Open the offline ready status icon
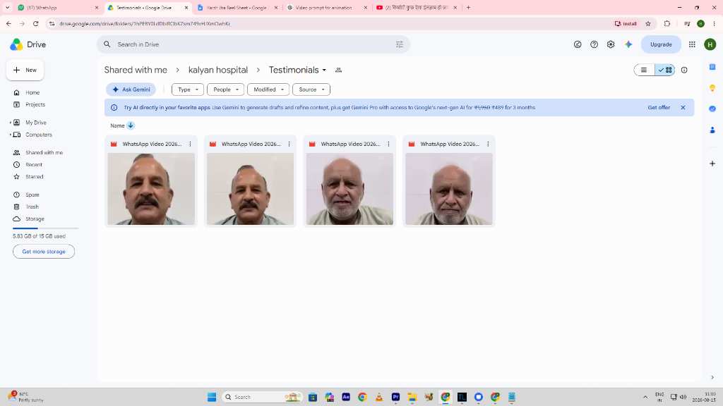The width and height of the screenshot is (723, 406). point(578,44)
